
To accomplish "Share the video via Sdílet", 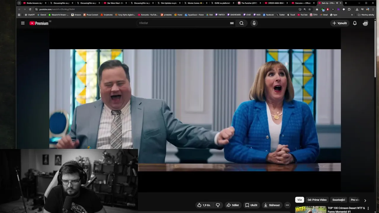I will tap(233, 205).
